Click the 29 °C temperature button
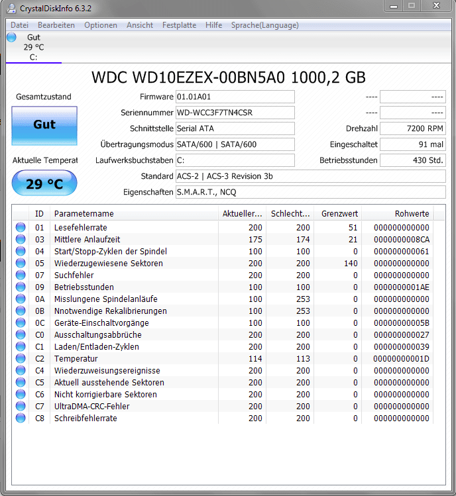 [44, 183]
